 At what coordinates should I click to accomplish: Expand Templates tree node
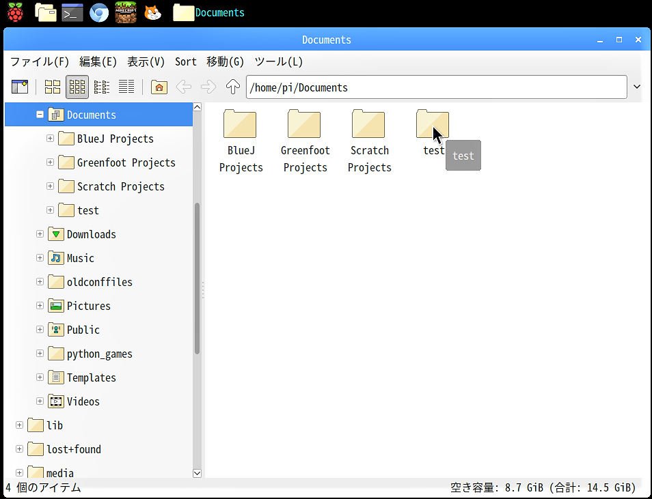40,377
